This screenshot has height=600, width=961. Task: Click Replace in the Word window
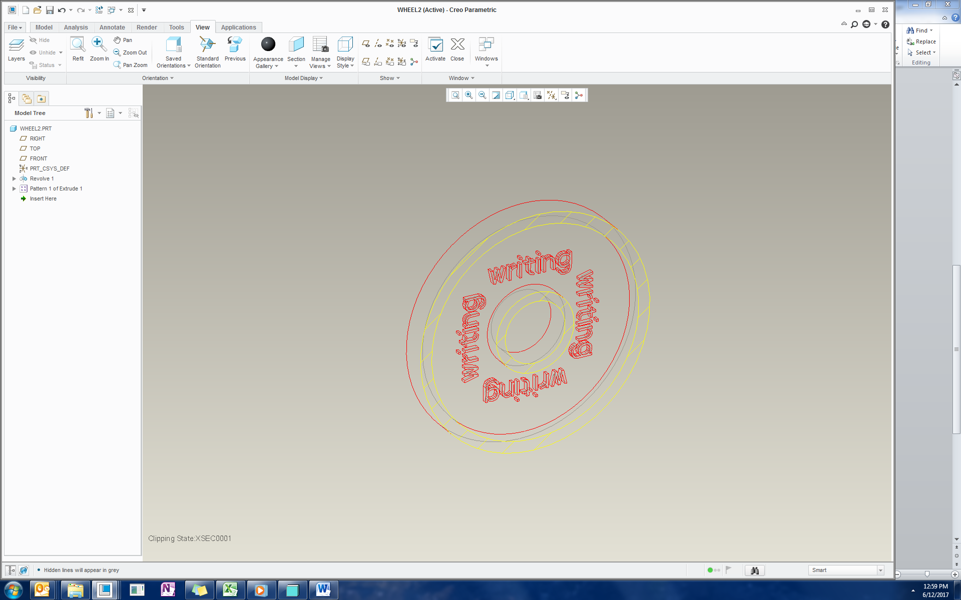(x=921, y=41)
